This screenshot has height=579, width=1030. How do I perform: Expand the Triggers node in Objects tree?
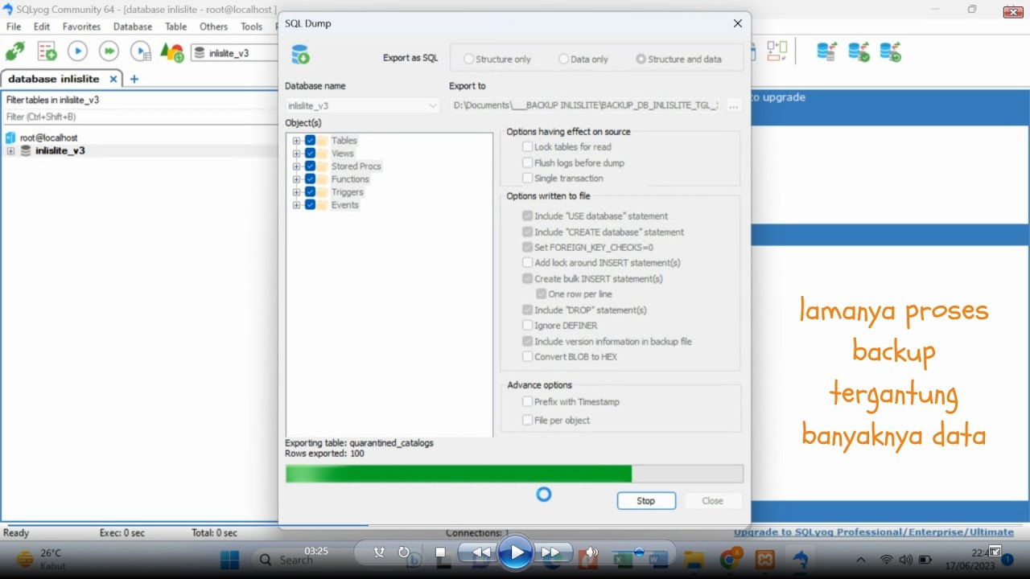pos(296,192)
